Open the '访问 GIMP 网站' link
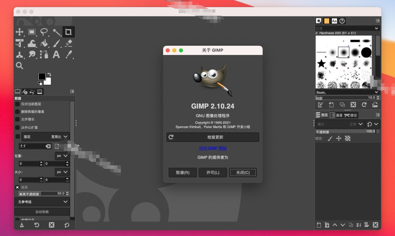This screenshot has width=395, height=236. [x=213, y=148]
